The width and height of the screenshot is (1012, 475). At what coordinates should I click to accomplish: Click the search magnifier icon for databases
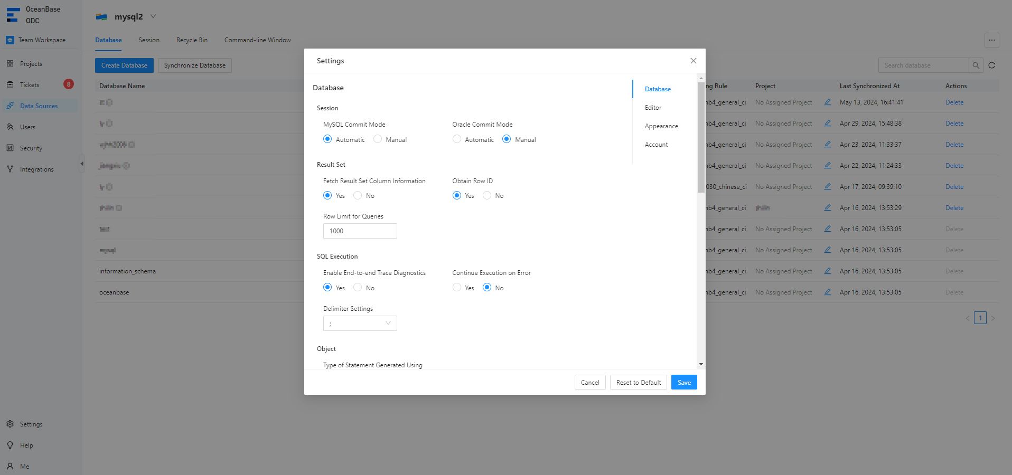976,65
